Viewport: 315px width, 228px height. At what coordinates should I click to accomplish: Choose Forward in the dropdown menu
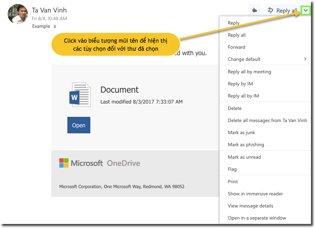[x=236, y=47]
